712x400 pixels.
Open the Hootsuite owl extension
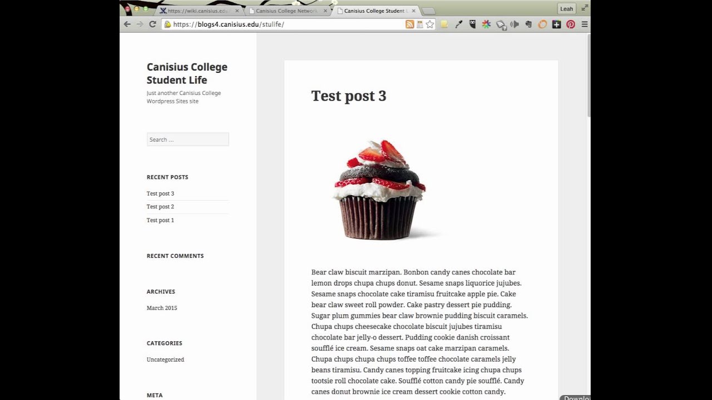(x=472, y=24)
